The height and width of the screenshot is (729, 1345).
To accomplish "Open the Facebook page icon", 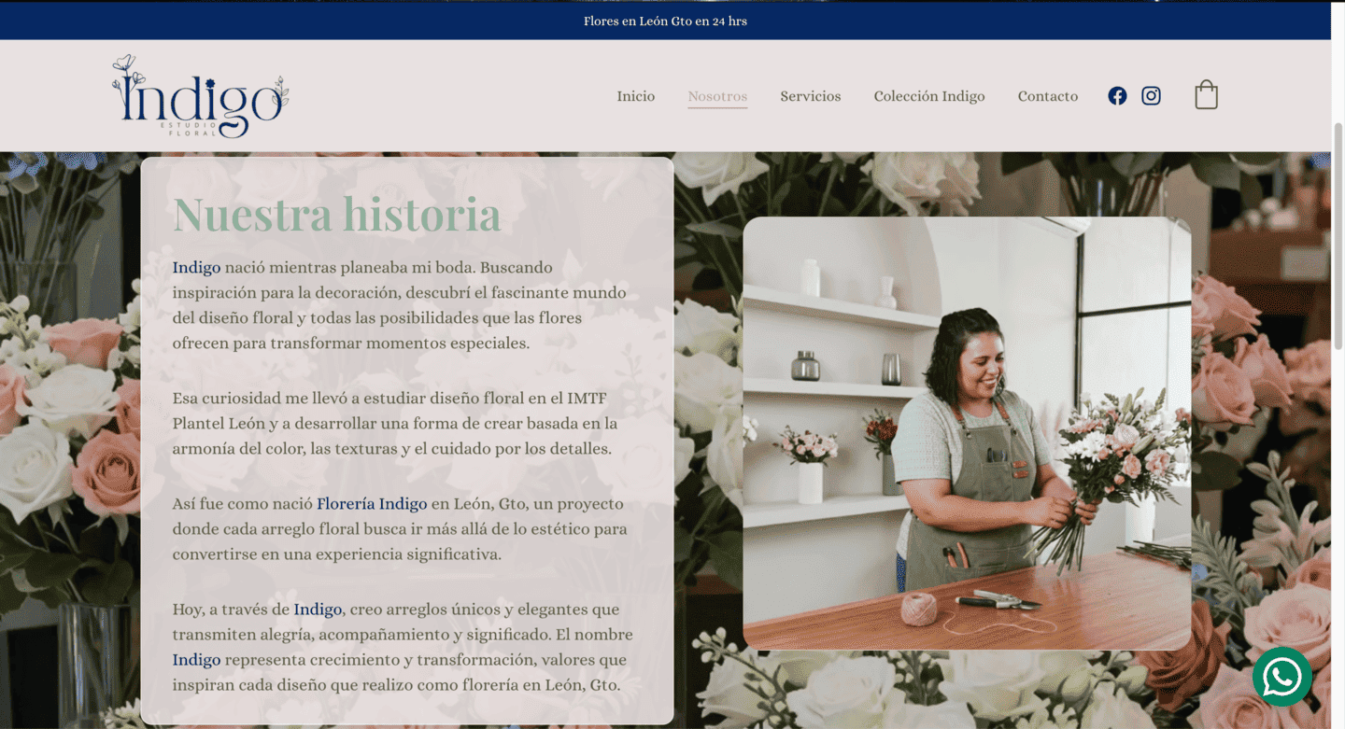I will tap(1117, 96).
